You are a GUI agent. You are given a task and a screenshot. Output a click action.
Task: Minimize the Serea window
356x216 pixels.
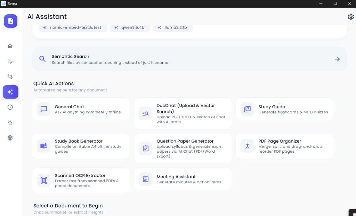point(321,3)
